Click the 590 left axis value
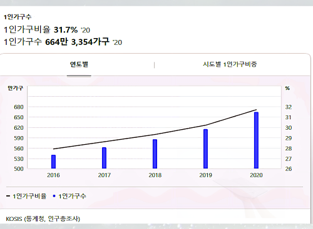The image size is (313, 229). coord(19,138)
